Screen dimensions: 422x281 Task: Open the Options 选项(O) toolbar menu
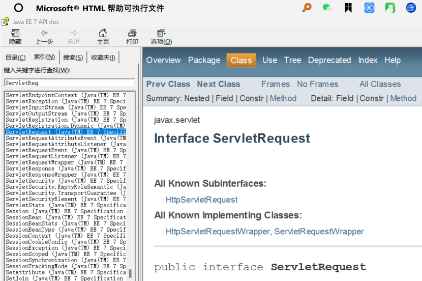(161, 37)
